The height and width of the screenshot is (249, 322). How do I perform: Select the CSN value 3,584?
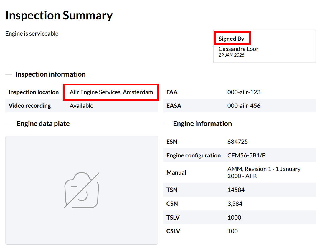pyautogui.click(x=235, y=204)
